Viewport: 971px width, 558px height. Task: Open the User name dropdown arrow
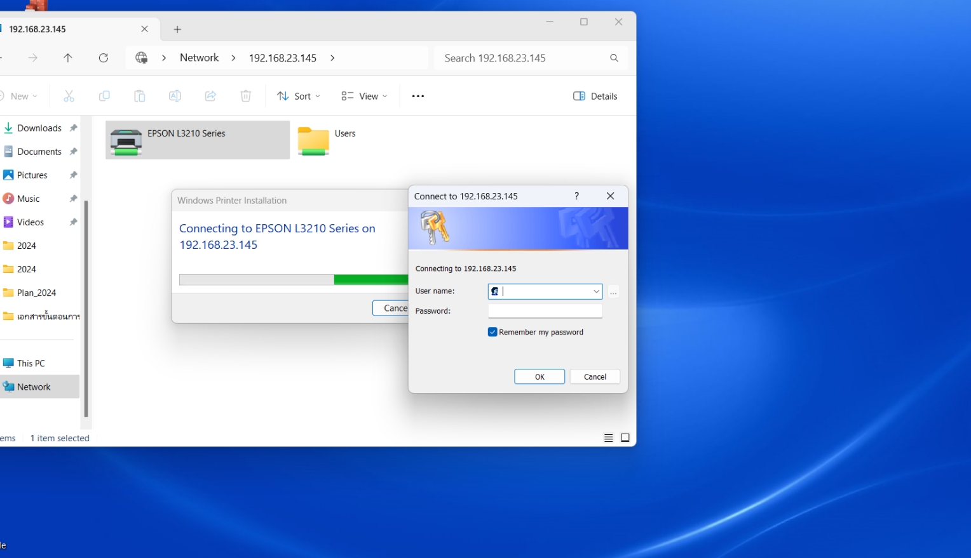596,291
